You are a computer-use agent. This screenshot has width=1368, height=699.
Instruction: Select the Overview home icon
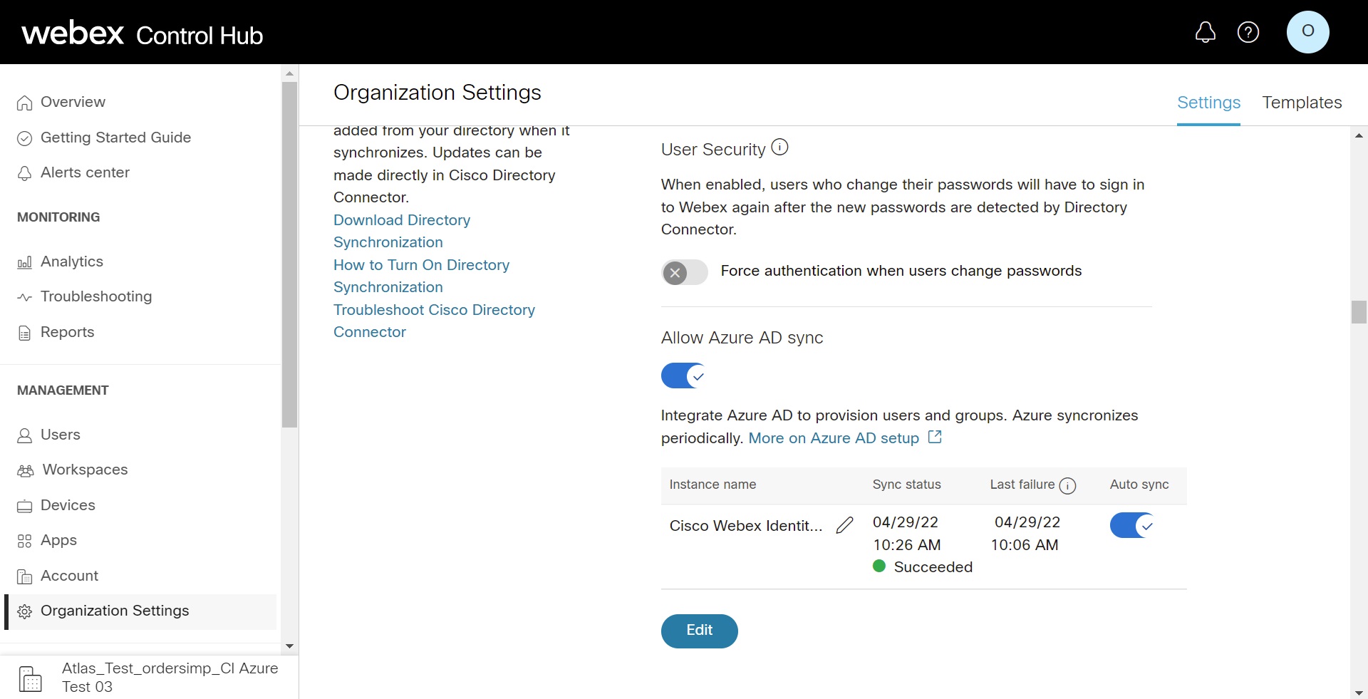[24, 102]
